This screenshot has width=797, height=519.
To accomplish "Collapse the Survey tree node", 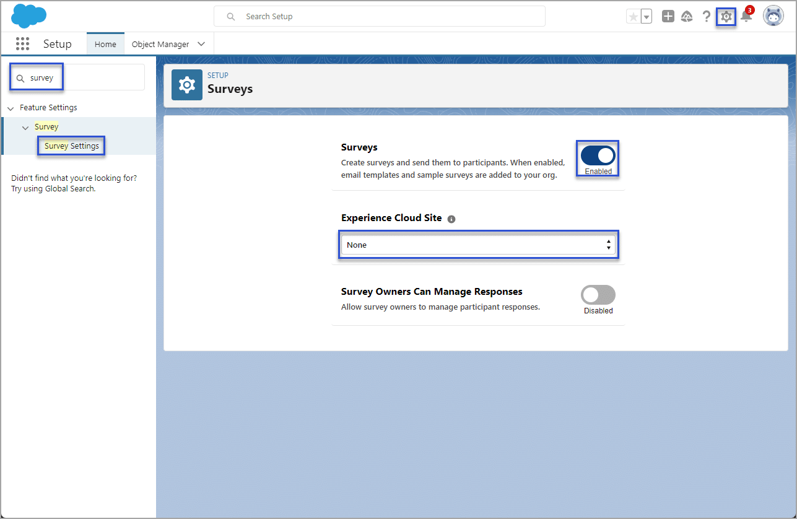I will coord(25,128).
